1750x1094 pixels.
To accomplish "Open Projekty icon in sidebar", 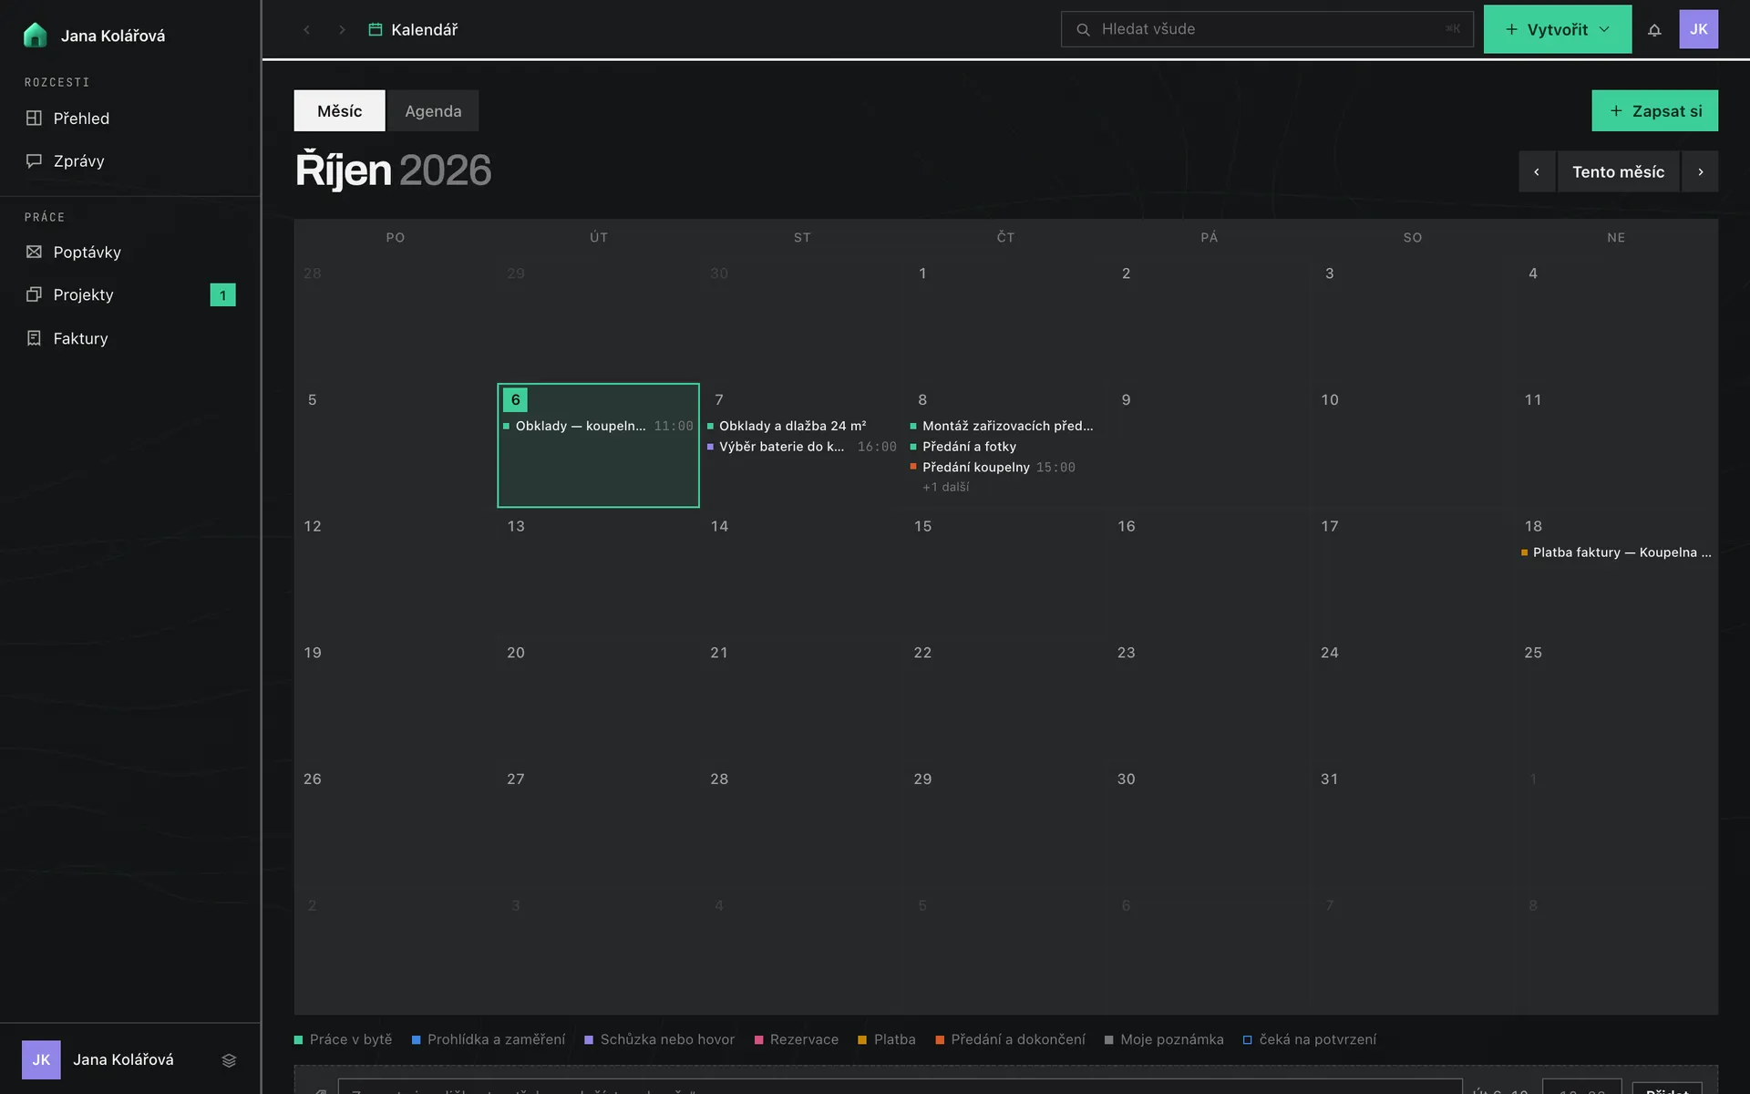I will click(34, 294).
